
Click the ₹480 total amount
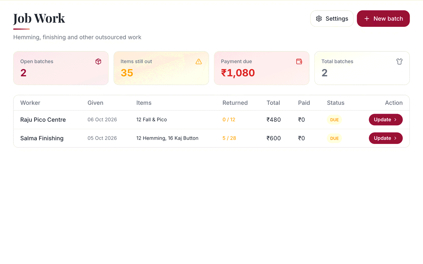click(274, 120)
